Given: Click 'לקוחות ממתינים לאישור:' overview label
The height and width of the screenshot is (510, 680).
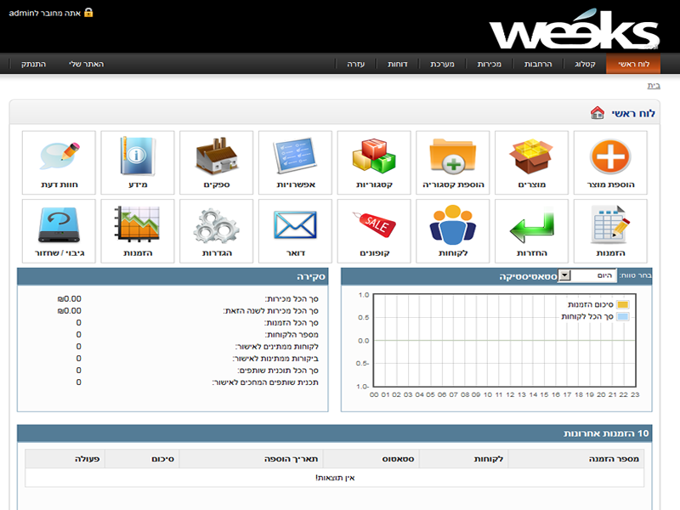Looking at the screenshot, I should coord(277,347).
